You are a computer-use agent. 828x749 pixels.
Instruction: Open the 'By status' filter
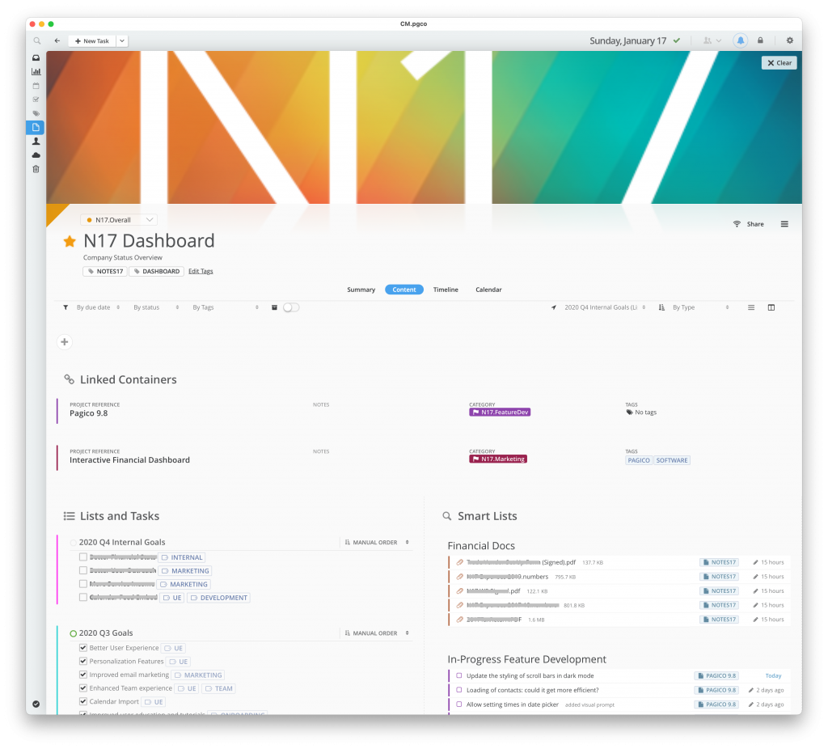156,307
